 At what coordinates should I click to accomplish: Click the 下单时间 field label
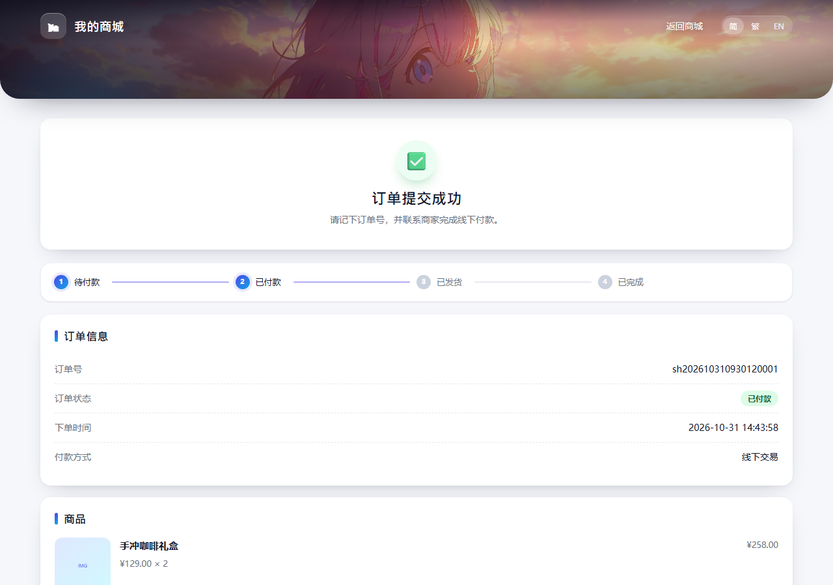point(73,428)
